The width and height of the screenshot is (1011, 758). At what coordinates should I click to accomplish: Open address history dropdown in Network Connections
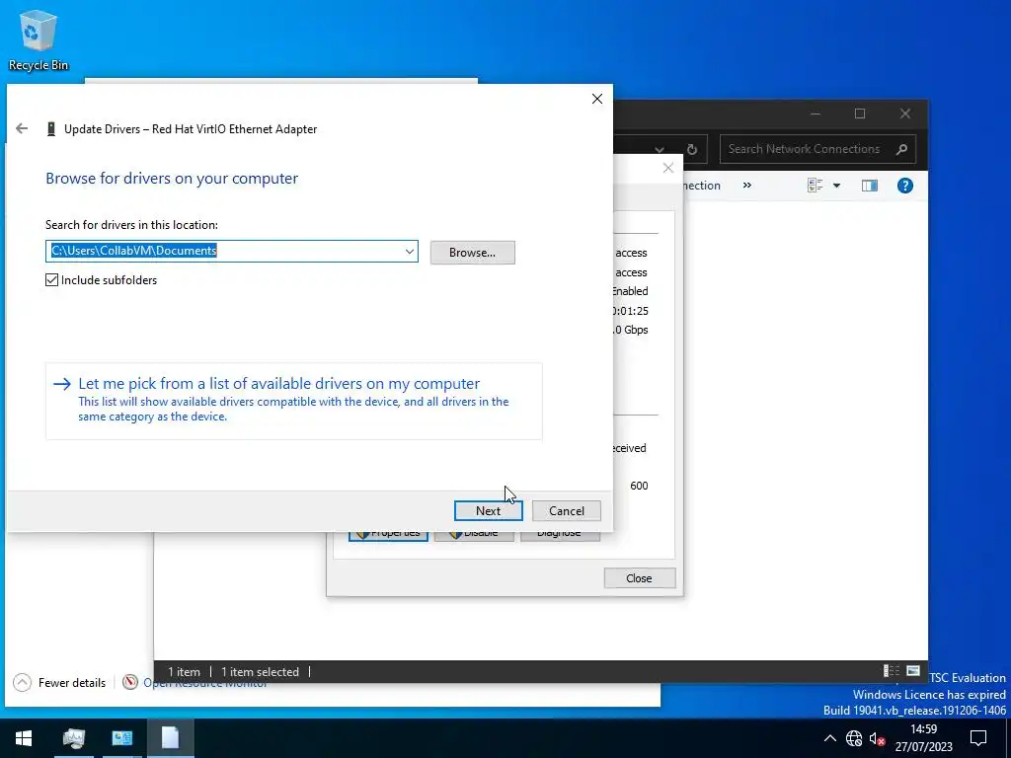click(x=659, y=149)
